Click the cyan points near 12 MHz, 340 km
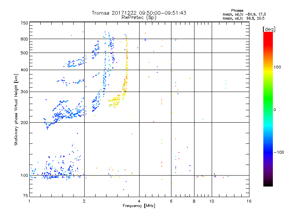The width and height of the screenshot is (293, 219). point(226,84)
